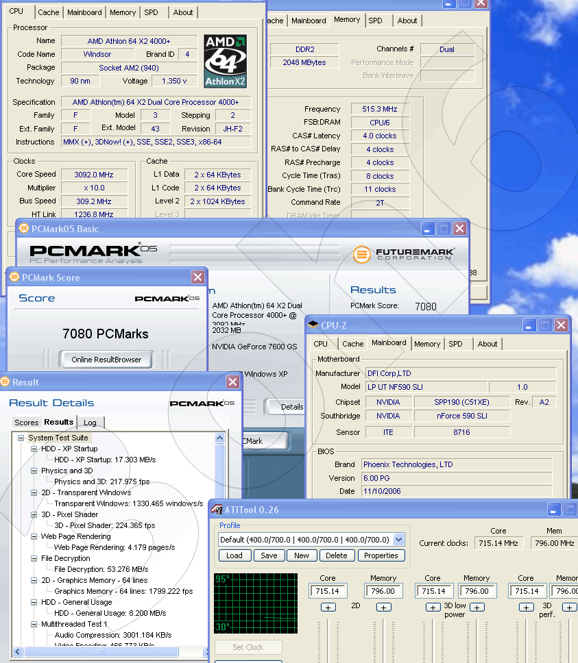
Task: Close the front CPU-Z Mainboard window
Action: 561,325
